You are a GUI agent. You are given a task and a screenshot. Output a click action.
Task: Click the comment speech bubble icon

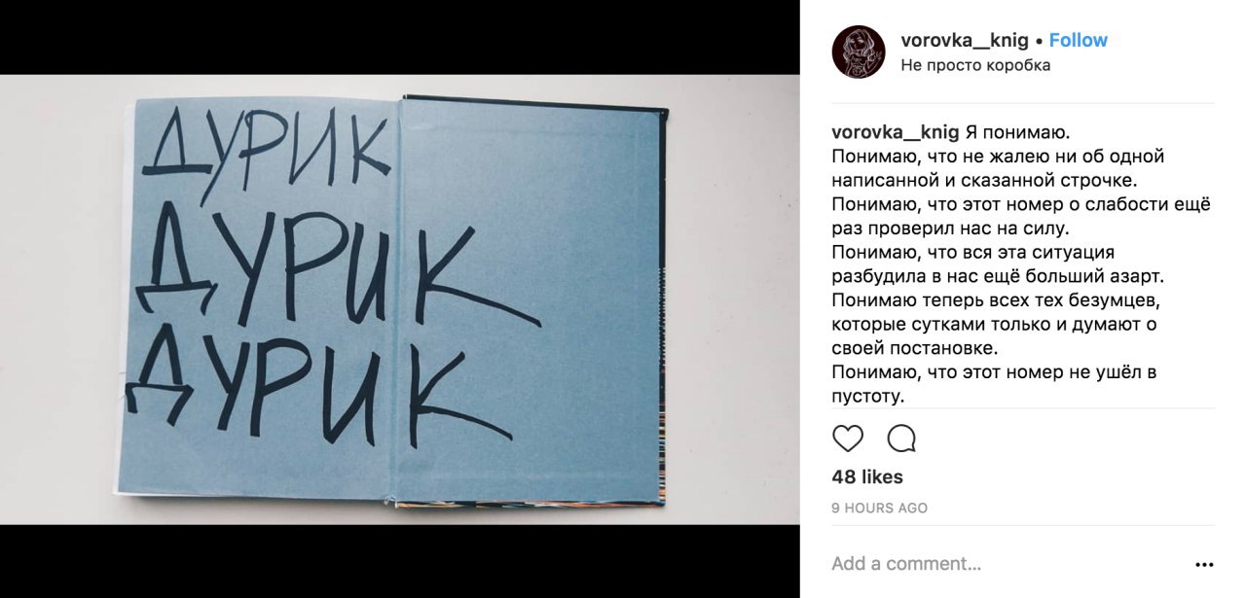pos(902,439)
